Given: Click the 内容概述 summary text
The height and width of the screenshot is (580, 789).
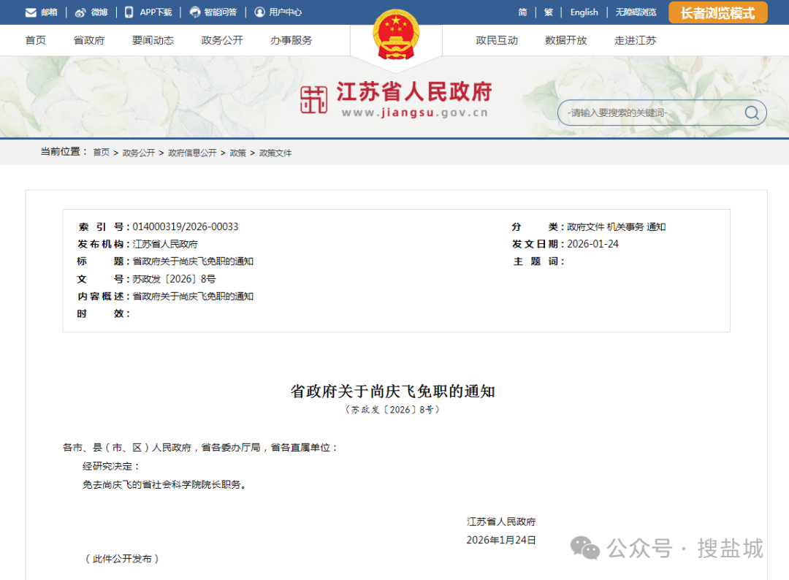Looking at the screenshot, I should point(193,297).
